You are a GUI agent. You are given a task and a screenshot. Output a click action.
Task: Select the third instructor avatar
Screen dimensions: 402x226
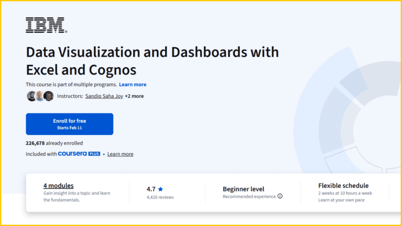48,96
